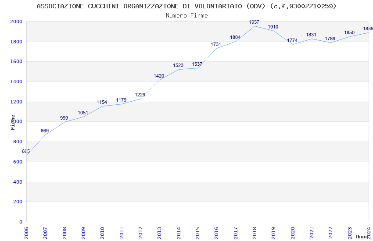The width and height of the screenshot is (373, 241).
Task: Click y-axis value 600
Action: coord(18,162)
